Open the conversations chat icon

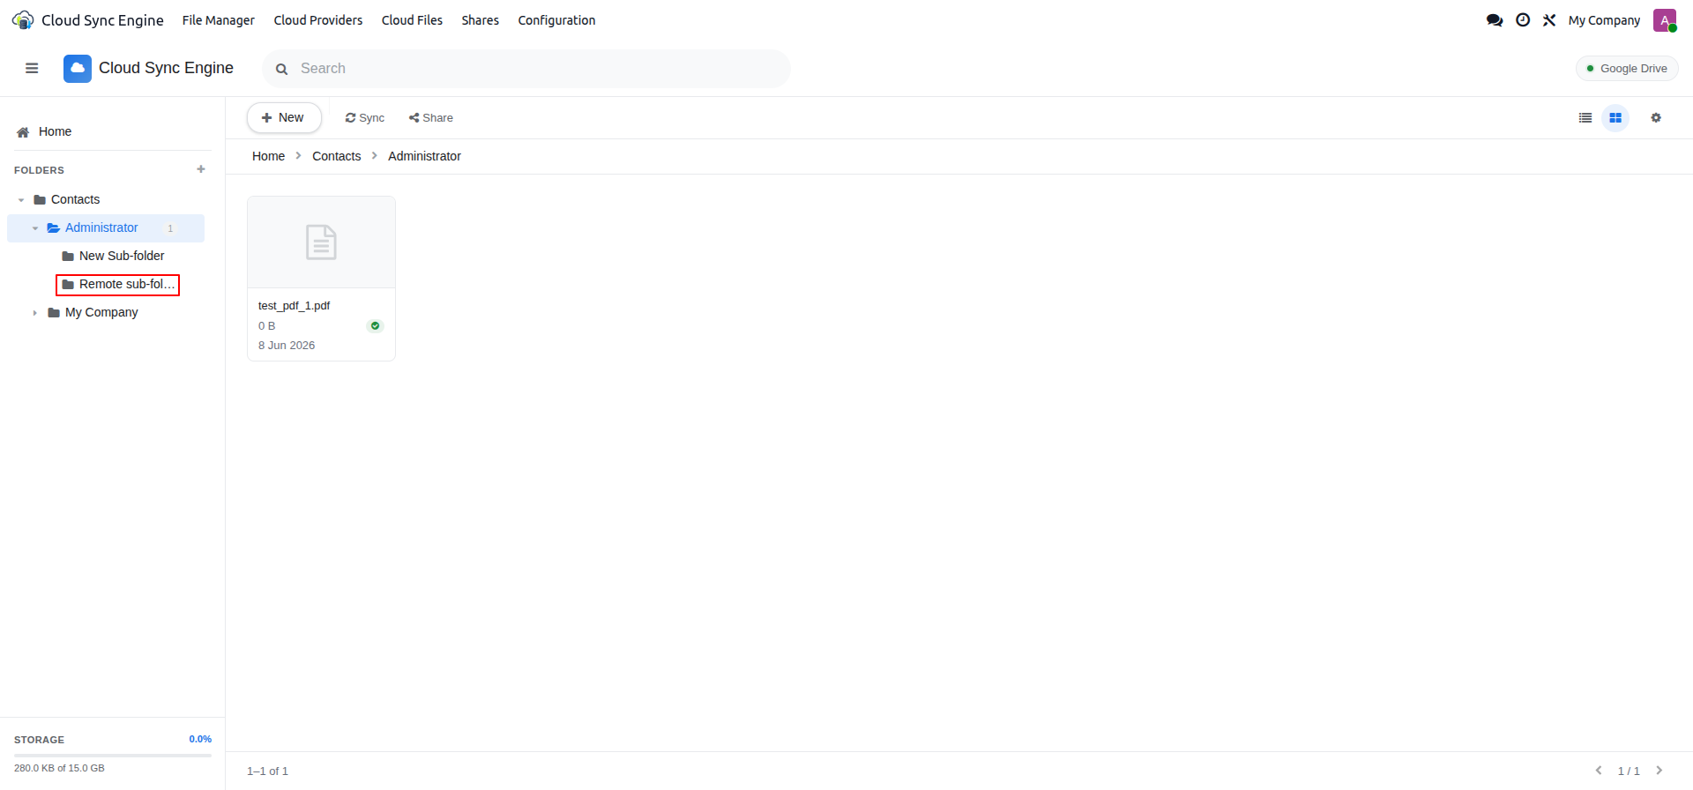tap(1495, 20)
